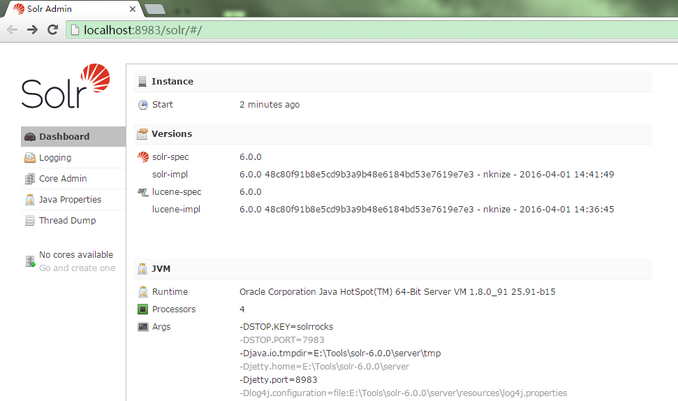The width and height of the screenshot is (678, 401).
Task: Click the Dashboard gauge icon
Action: pyautogui.click(x=30, y=137)
